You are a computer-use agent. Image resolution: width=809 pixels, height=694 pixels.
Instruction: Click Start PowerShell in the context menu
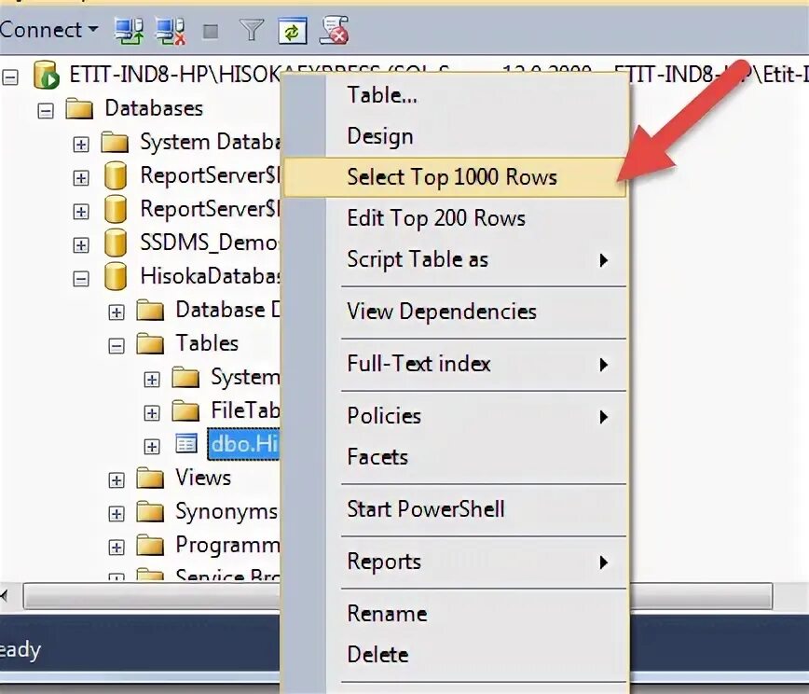(x=424, y=509)
